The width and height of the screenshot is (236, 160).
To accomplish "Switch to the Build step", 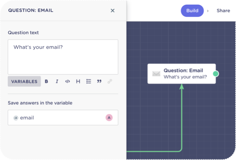I will coord(192,11).
